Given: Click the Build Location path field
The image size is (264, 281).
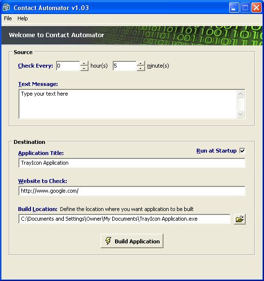Looking at the screenshot, I should (124, 219).
